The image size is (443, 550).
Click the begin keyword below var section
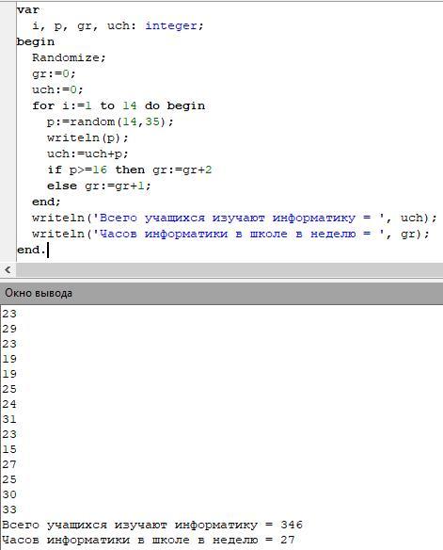(36, 41)
